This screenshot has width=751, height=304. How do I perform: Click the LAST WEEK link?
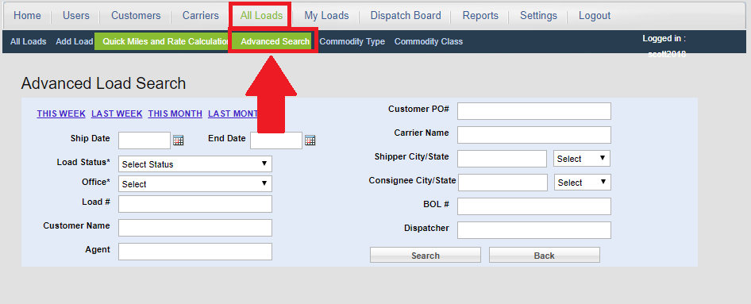pos(117,114)
